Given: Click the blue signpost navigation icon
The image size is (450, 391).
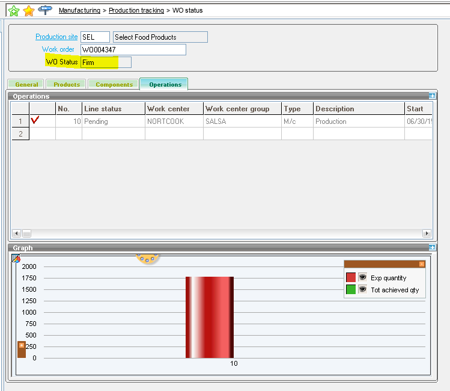Looking at the screenshot, I should [44, 10].
